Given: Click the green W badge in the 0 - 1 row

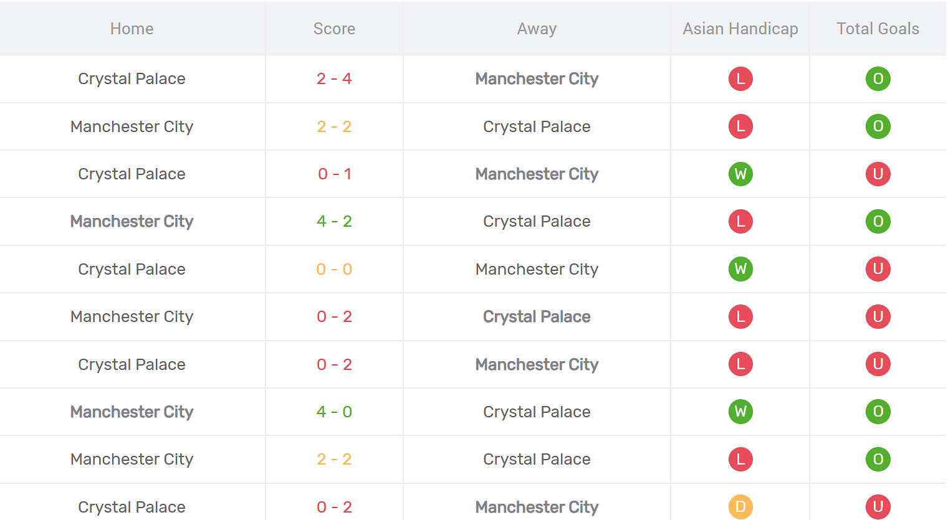Looking at the screenshot, I should point(740,174).
